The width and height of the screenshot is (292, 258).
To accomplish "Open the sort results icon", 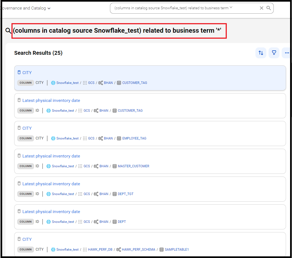I will [x=261, y=53].
